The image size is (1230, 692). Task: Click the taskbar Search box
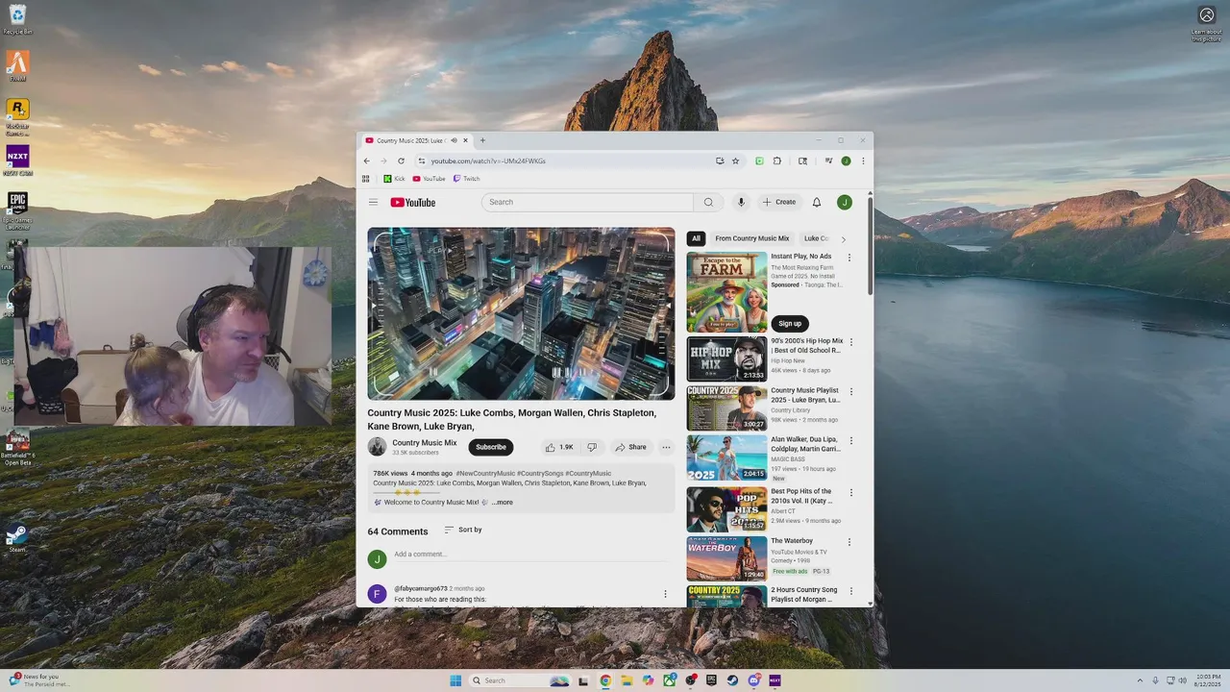pos(519,680)
